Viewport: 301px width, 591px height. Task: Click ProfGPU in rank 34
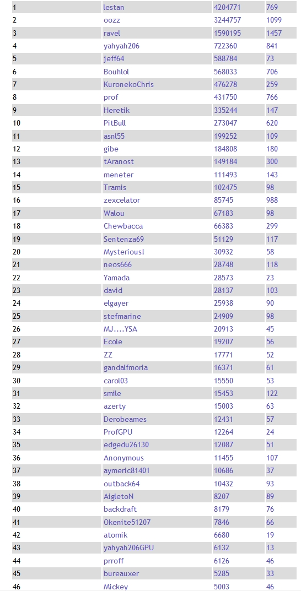pos(118,432)
